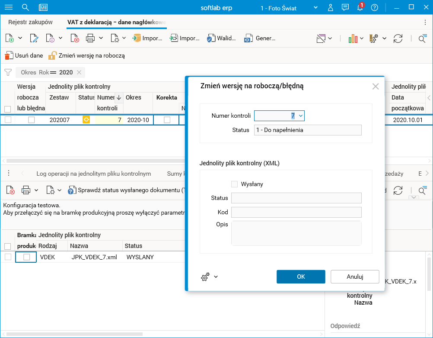
Task: Click the edit document pencil icon
Action: point(34,38)
